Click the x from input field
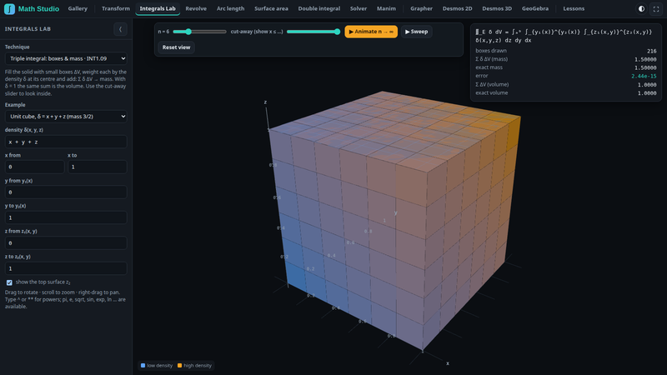 tap(34, 167)
